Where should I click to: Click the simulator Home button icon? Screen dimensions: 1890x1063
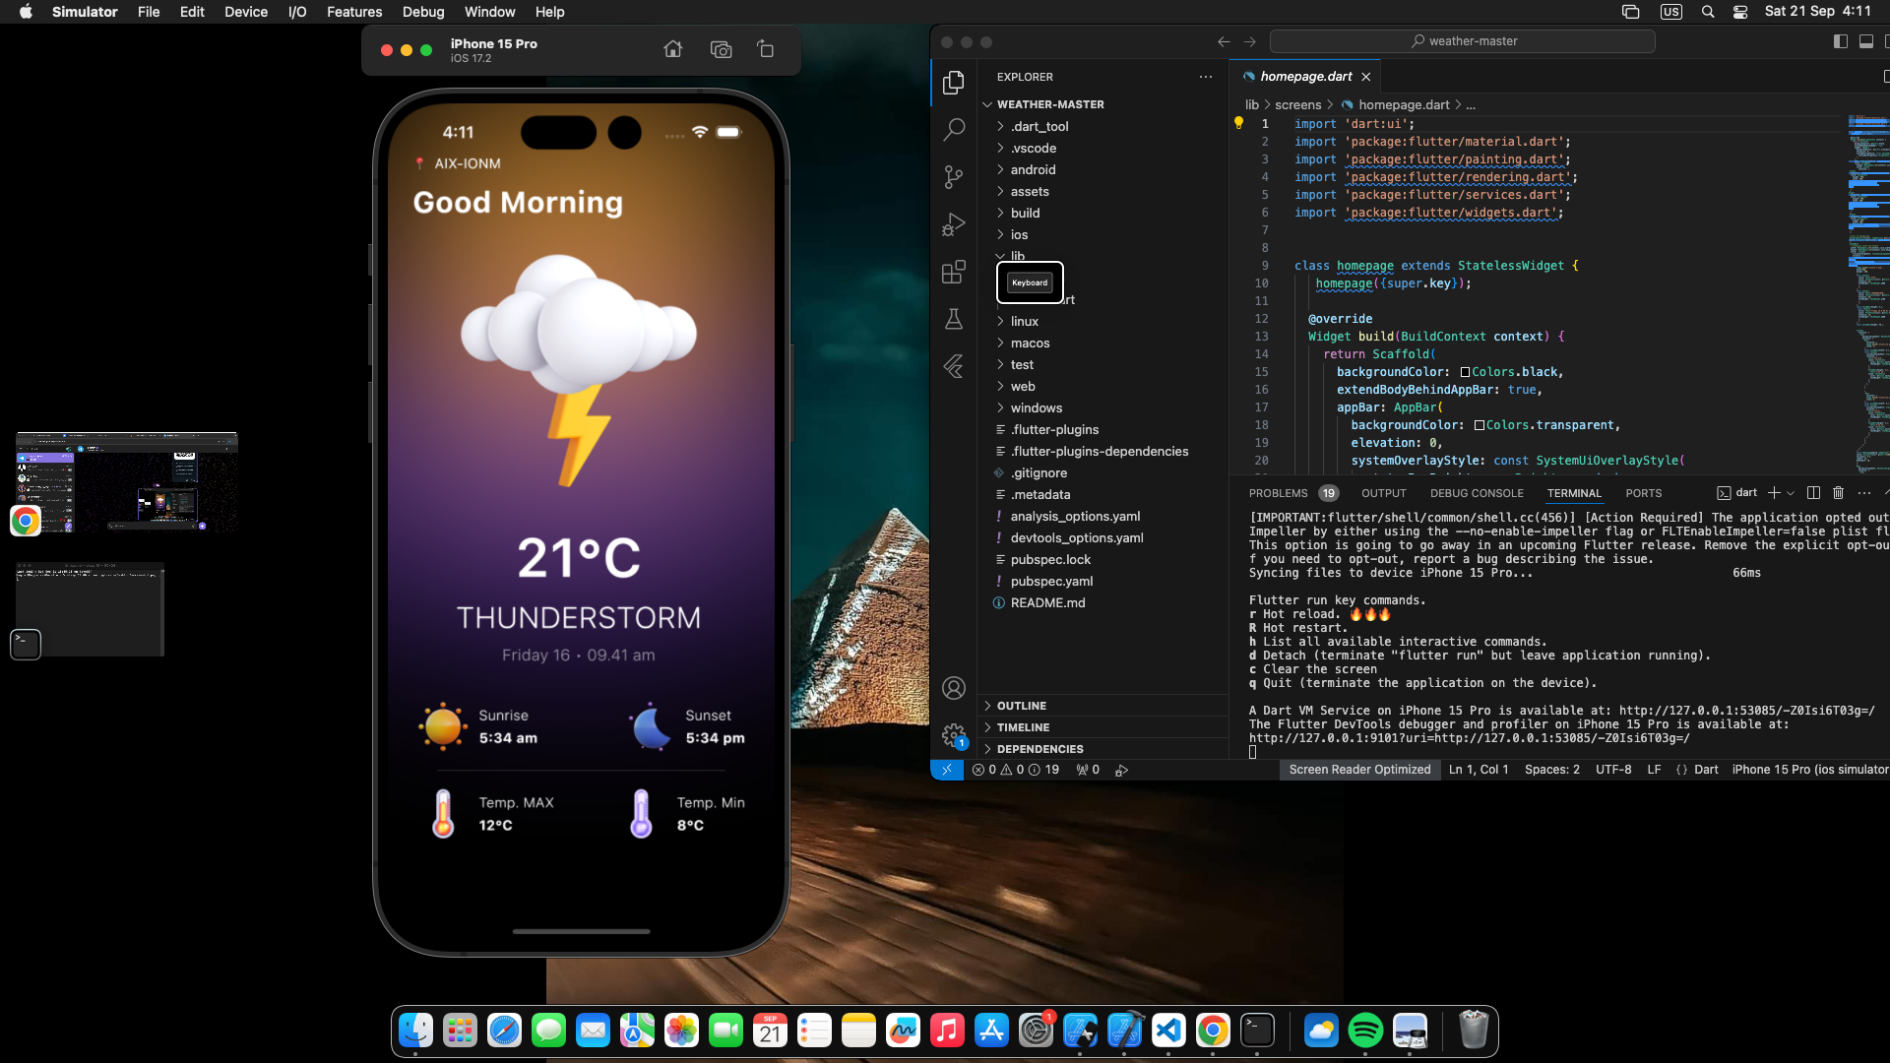click(672, 49)
